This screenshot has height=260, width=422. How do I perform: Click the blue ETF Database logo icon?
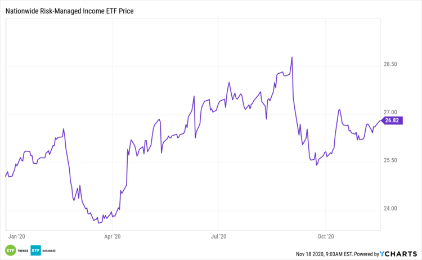point(35,250)
